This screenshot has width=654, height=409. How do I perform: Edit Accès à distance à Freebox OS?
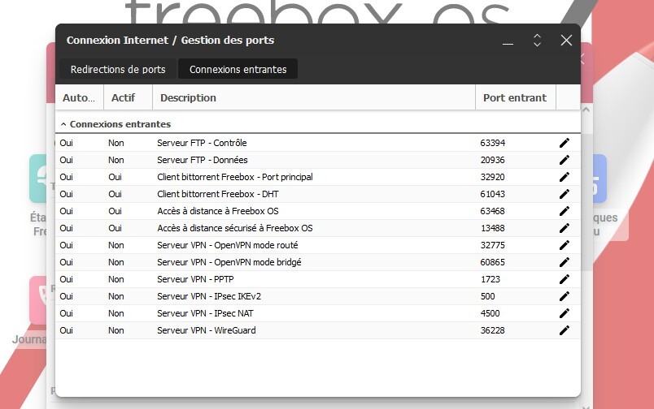(565, 211)
